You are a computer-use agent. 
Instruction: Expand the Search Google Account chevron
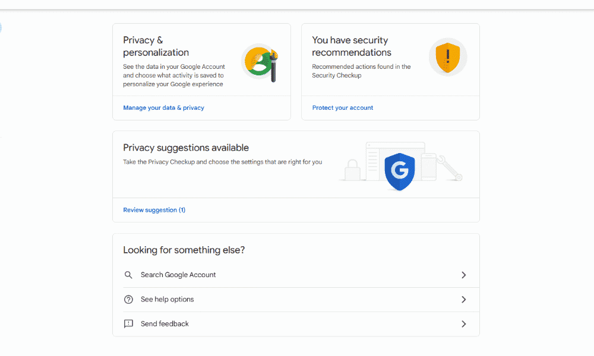click(x=464, y=275)
